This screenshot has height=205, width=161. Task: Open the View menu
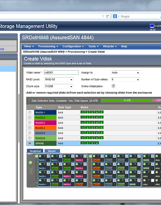click(29, 46)
